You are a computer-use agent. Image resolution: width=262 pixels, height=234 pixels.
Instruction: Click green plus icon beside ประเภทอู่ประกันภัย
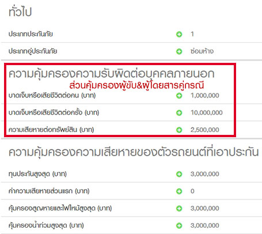coord(179,51)
